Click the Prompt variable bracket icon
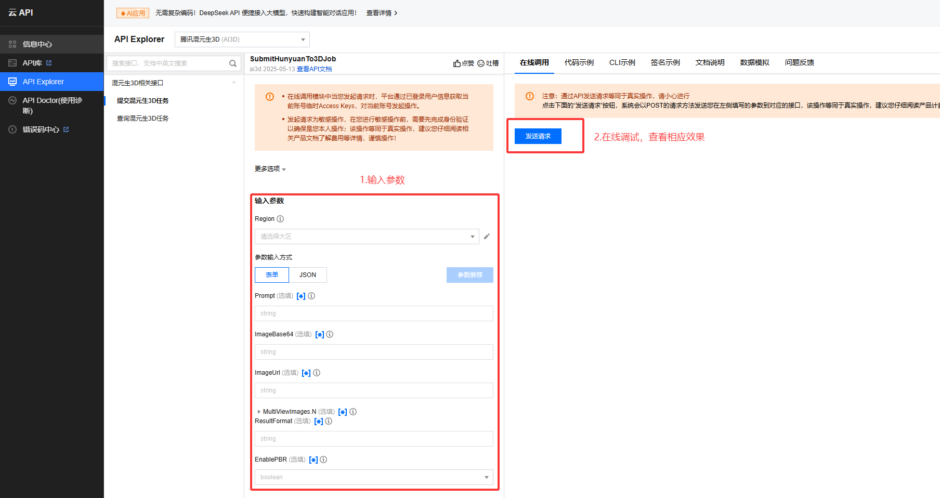This screenshot has height=498, width=940. click(x=301, y=296)
